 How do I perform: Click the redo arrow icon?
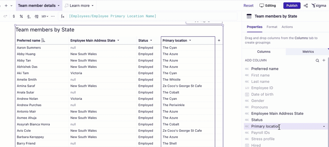5,16
